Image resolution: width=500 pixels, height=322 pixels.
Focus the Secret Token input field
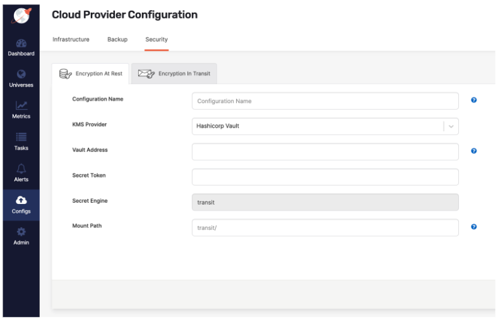pyautogui.click(x=324, y=177)
